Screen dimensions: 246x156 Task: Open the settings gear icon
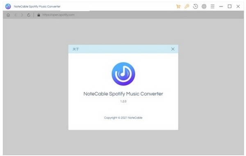point(204,7)
